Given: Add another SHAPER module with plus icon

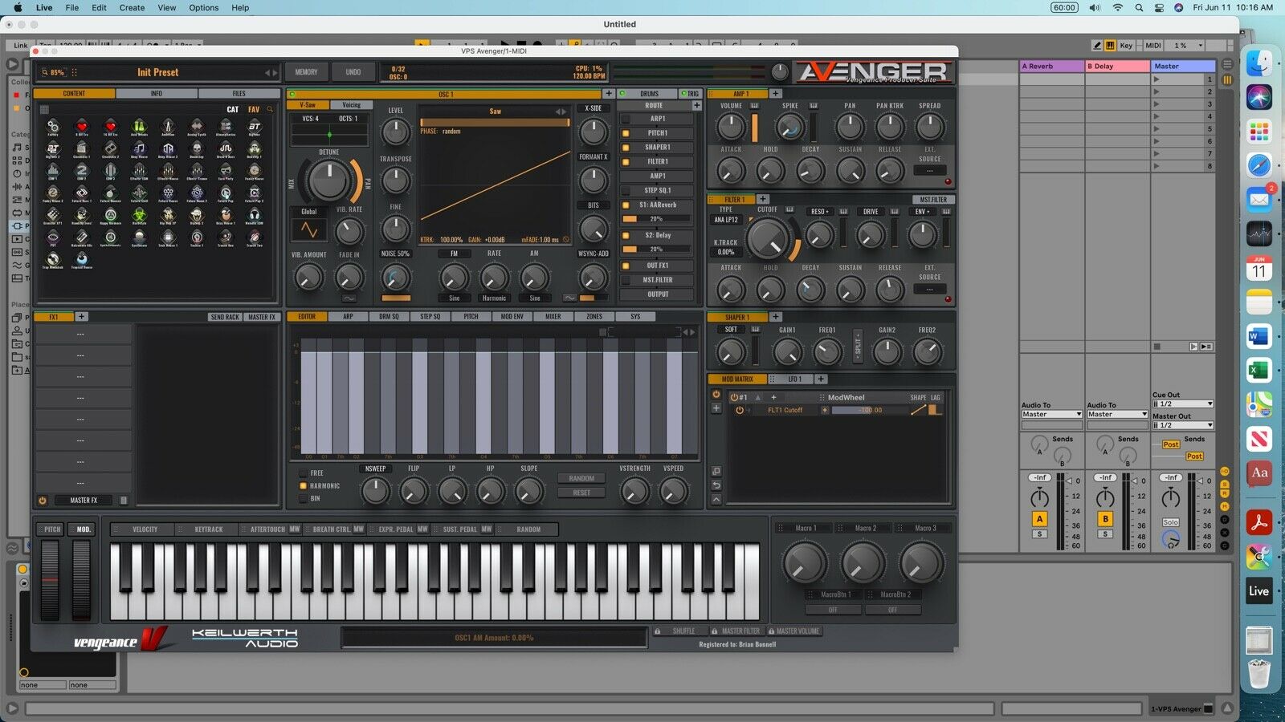Looking at the screenshot, I should coord(776,317).
